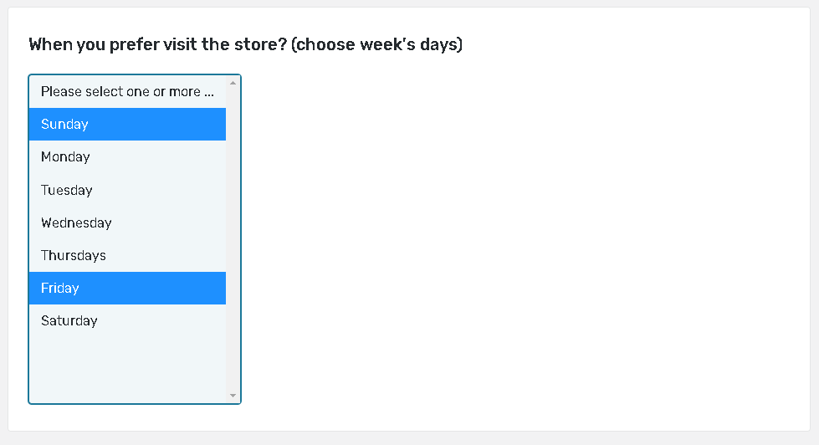819x445 pixels.
Task: Add Saturday to the selected days
Action: 127,321
